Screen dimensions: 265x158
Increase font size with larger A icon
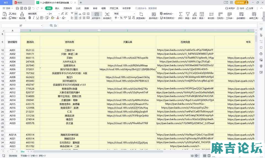(63, 14)
